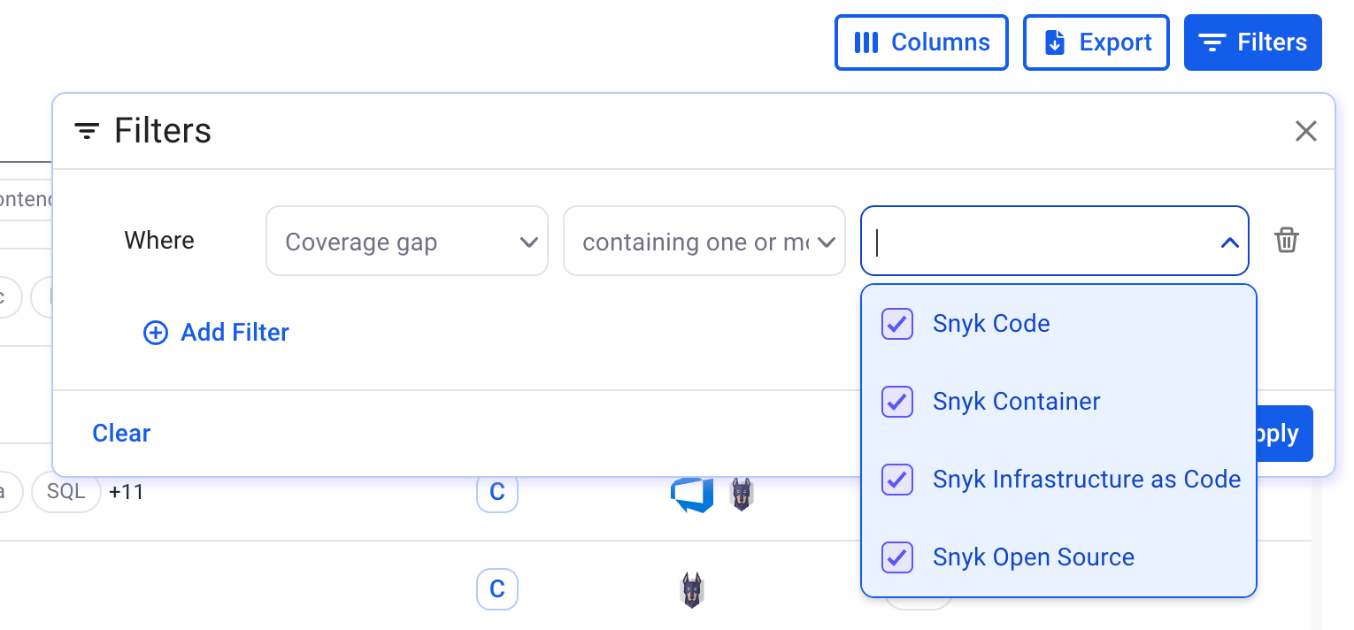This screenshot has width=1354, height=630.
Task: Click the Snyk dog icon beside Azure icon
Action: [742, 495]
